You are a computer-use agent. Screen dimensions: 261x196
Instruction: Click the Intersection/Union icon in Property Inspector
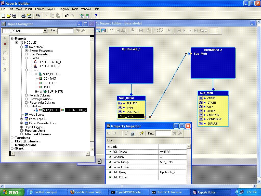[x=133, y=133]
